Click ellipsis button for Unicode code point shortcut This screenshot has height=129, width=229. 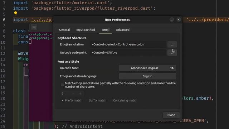click(172, 53)
